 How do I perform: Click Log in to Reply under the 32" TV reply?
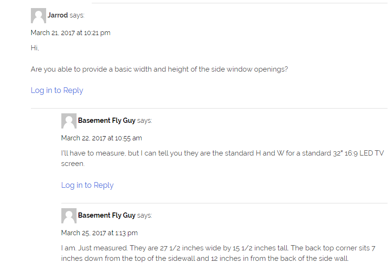pyautogui.click(x=87, y=185)
